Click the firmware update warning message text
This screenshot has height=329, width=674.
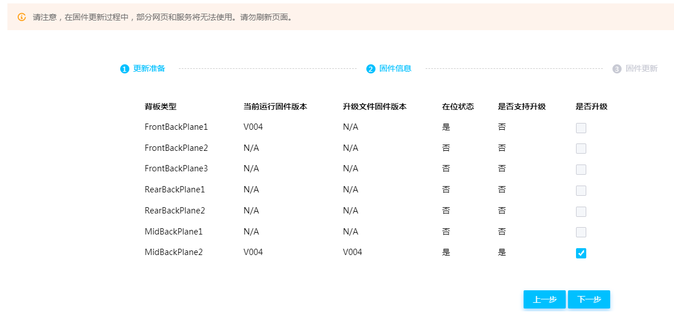163,18
